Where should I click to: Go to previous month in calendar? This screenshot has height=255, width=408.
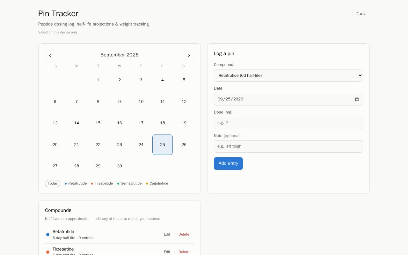click(50, 55)
